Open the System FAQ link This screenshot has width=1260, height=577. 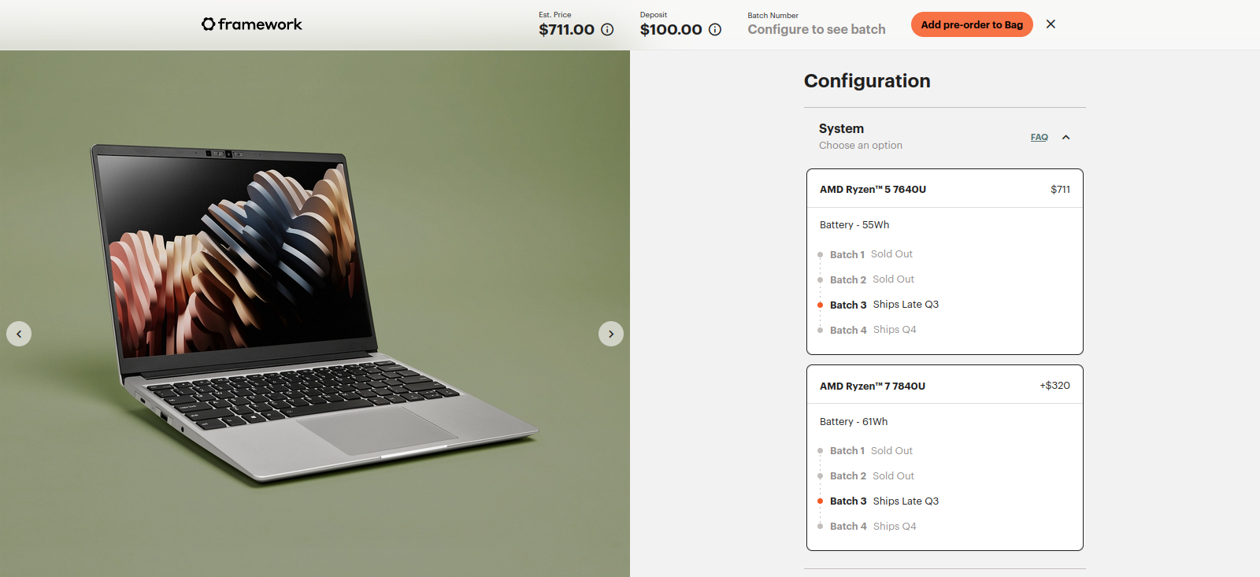coord(1039,137)
